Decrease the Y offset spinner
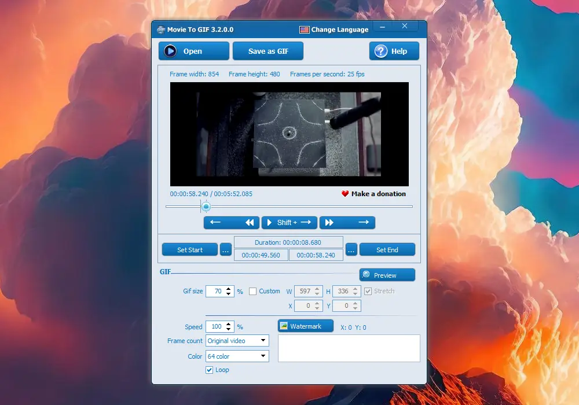 [356, 308]
